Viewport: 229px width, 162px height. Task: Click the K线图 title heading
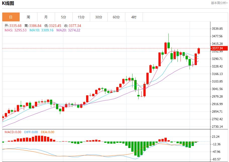(8, 3)
